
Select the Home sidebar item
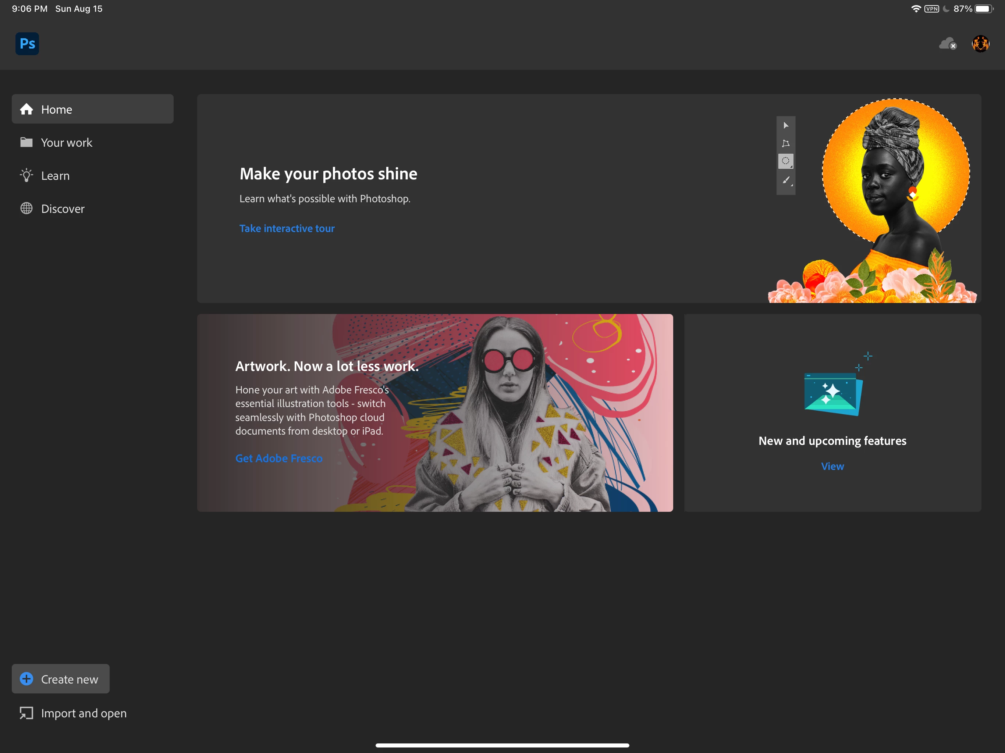point(93,109)
